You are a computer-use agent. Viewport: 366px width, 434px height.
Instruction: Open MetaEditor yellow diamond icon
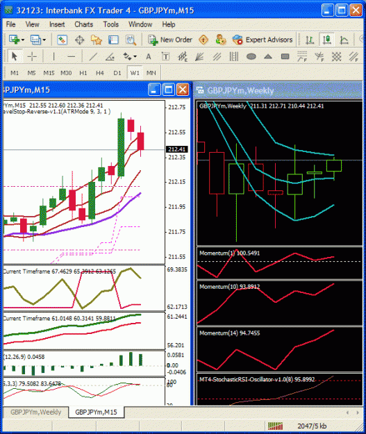[203, 40]
